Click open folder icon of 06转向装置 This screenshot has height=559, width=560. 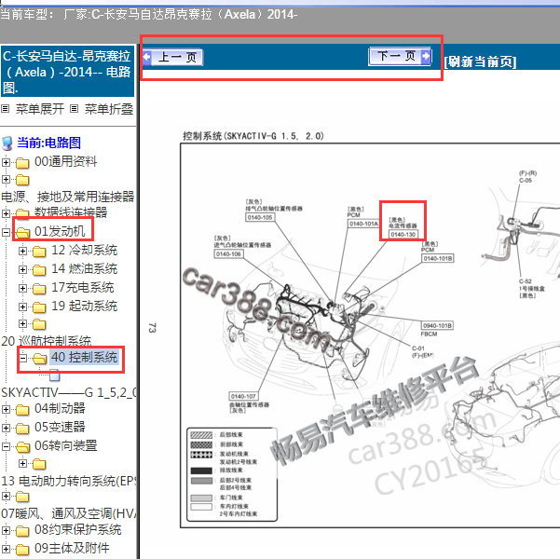coord(22,447)
